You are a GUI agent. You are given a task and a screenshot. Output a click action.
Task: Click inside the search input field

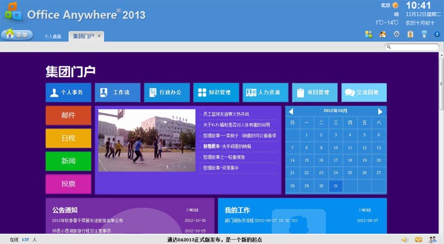[x=412, y=47]
